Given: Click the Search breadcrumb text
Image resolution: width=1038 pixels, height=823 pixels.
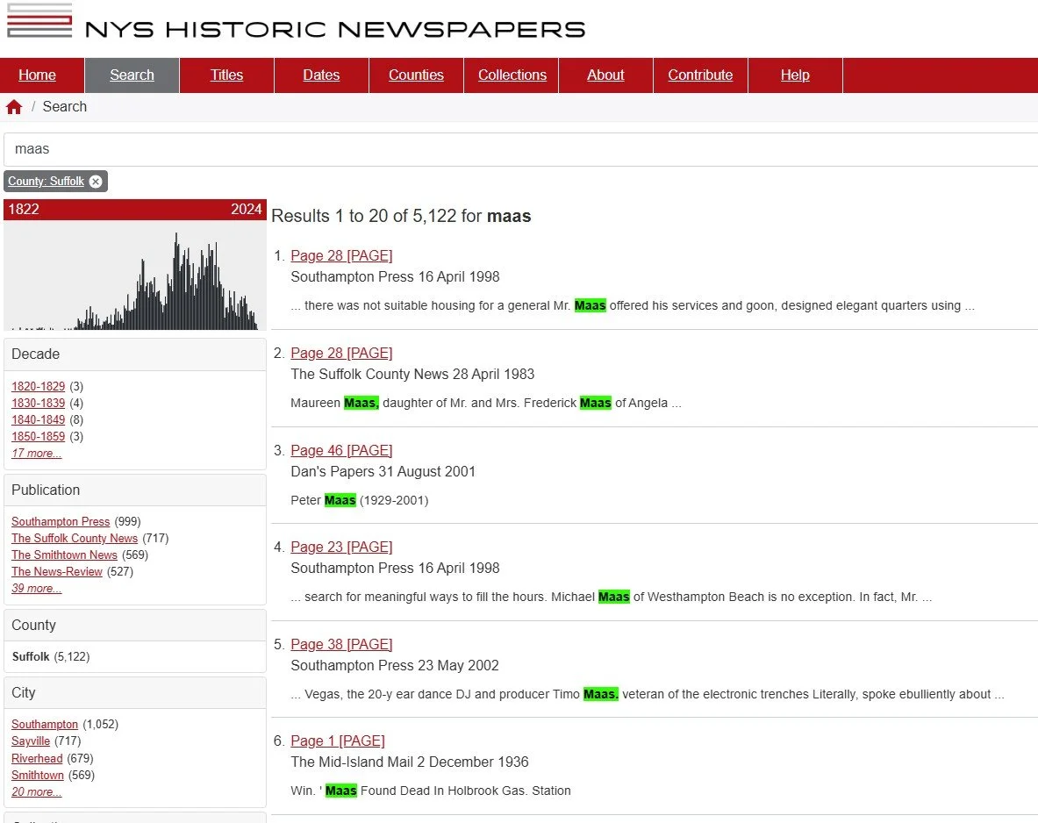Looking at the screenshot, I should click(64, 106).
